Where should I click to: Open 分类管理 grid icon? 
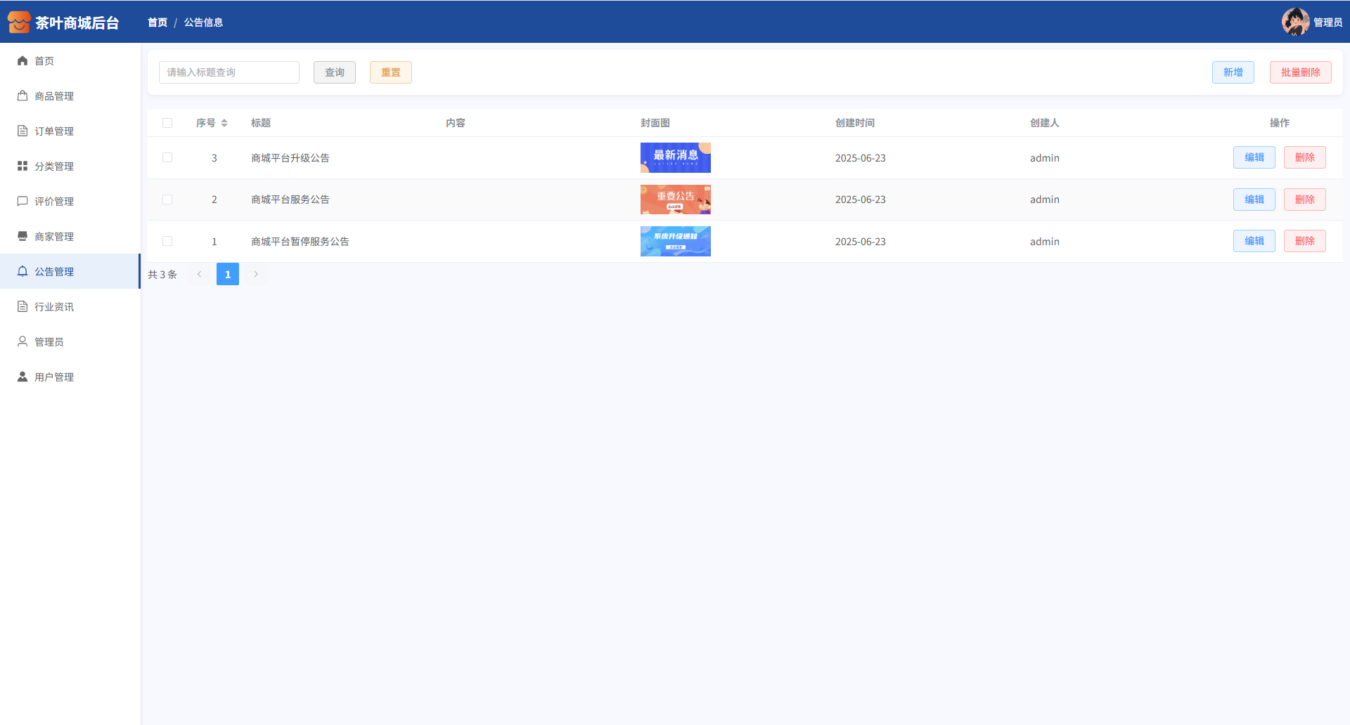coord(22,166)
